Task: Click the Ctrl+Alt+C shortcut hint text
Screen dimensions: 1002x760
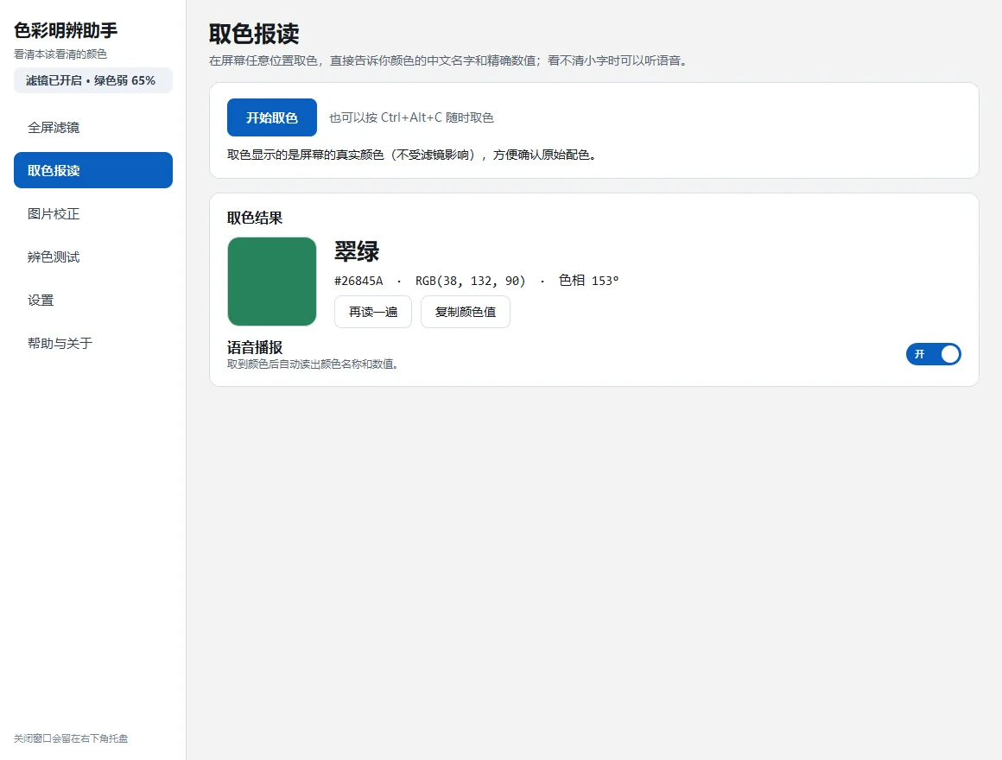Action: (411, 117)
